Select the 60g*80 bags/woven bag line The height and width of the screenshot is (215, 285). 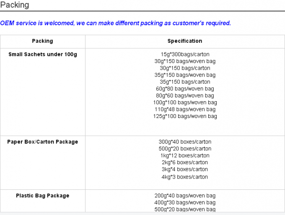[185, 89]
